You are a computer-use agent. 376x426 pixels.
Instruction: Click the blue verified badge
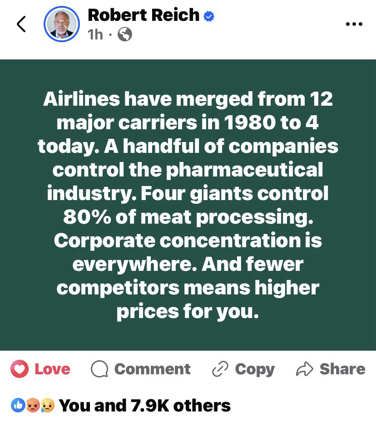(x=209, y=16)
